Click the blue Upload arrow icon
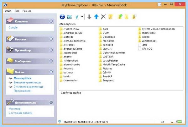This screenshot has height=127, width=188. click(96, 17)
